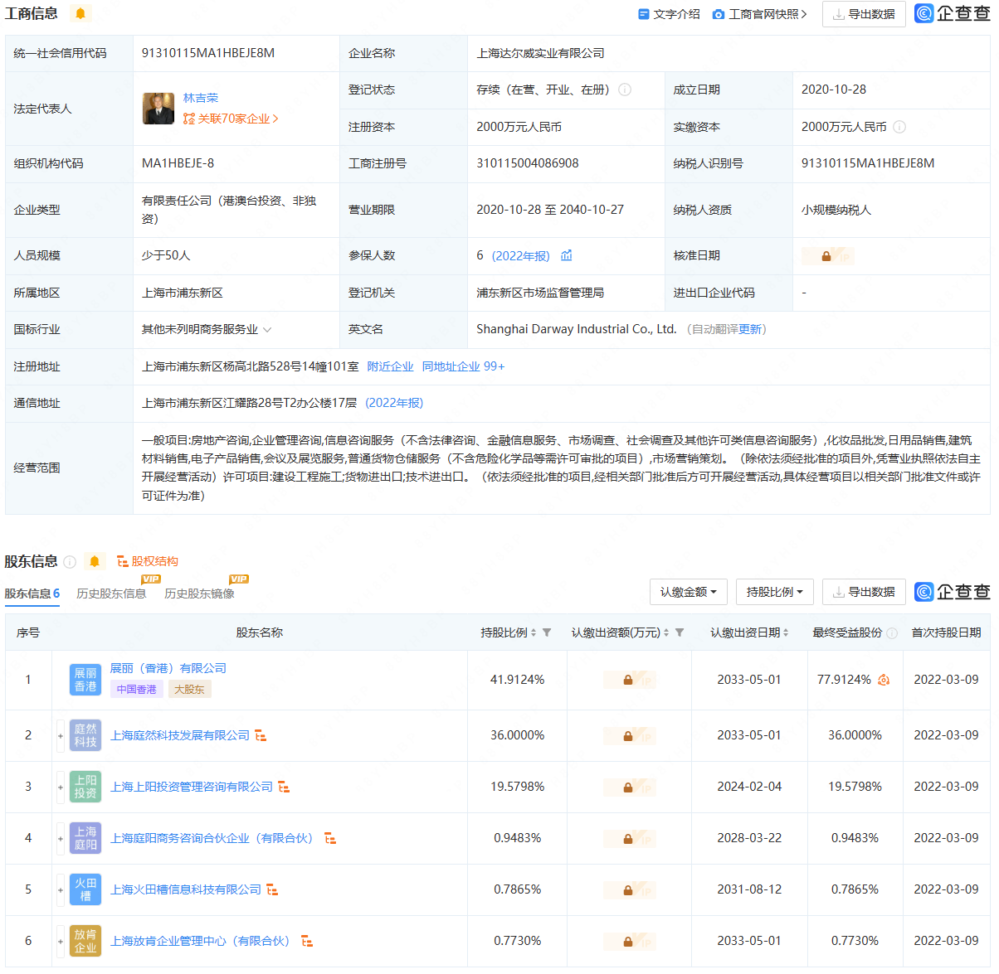Click the legal representative photo thumbnail
Screen dimensions: 999x974
158,109
